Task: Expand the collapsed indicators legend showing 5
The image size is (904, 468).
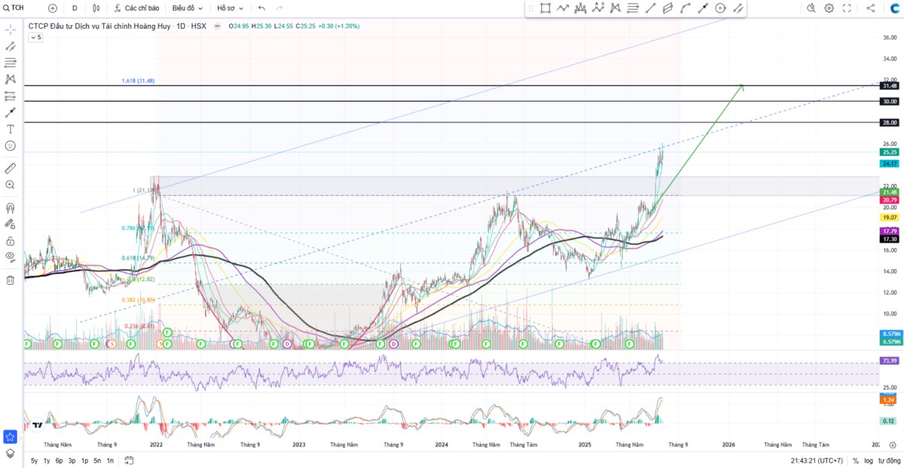Action: (x=35, y=36)
